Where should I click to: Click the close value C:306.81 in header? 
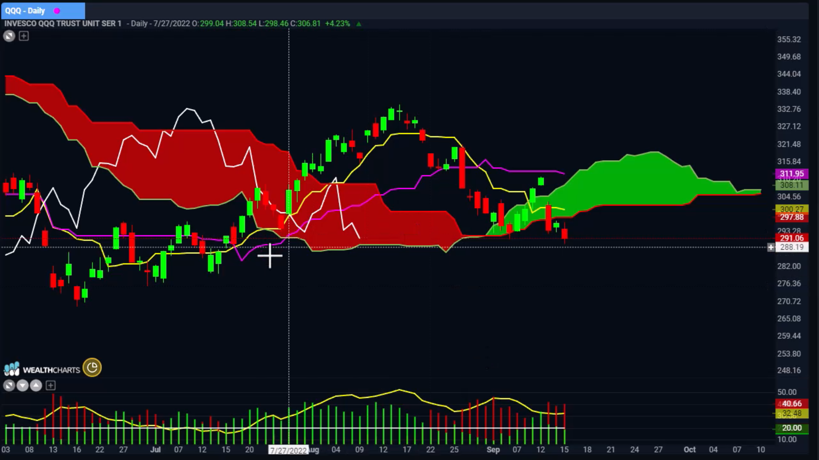pos(305,23)
